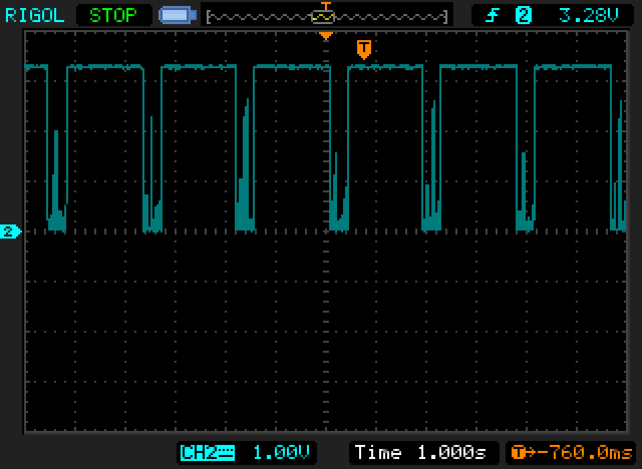Click the -760.0ms trigger offset value
Screen dimensions: 642x469
[x=584, y=453]
